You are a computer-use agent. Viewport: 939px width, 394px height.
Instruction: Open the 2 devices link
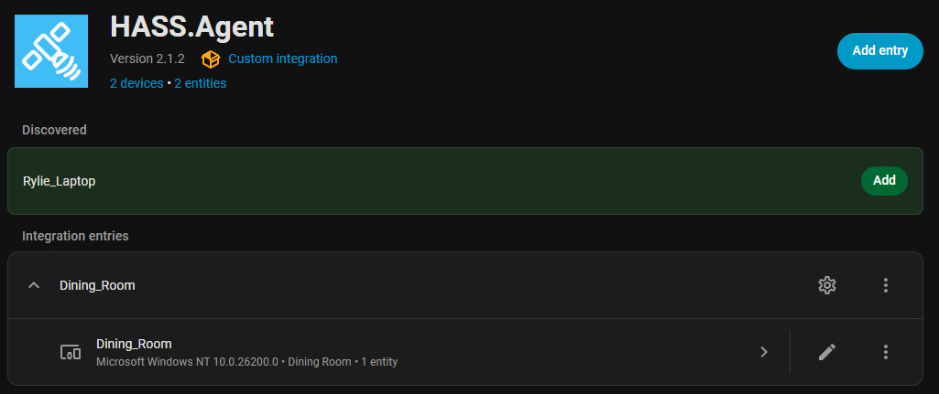(x=136, y=83)
